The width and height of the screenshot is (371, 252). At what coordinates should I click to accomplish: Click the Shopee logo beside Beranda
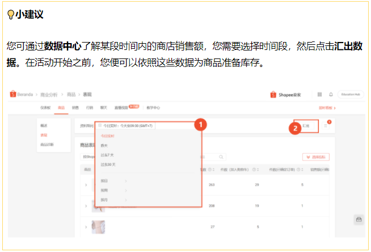(x=12, y=94)
